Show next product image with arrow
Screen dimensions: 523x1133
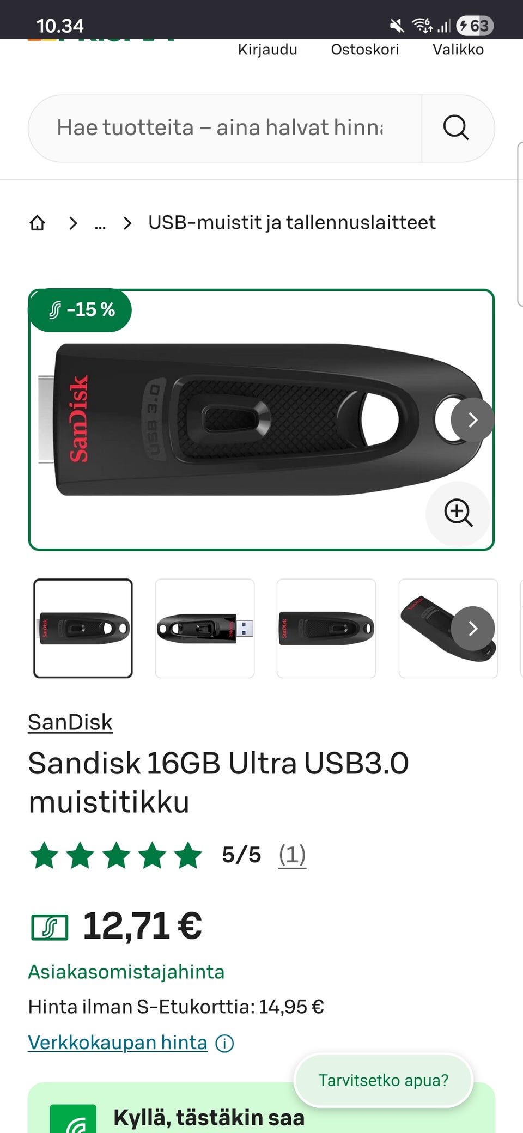pos(472,419)
